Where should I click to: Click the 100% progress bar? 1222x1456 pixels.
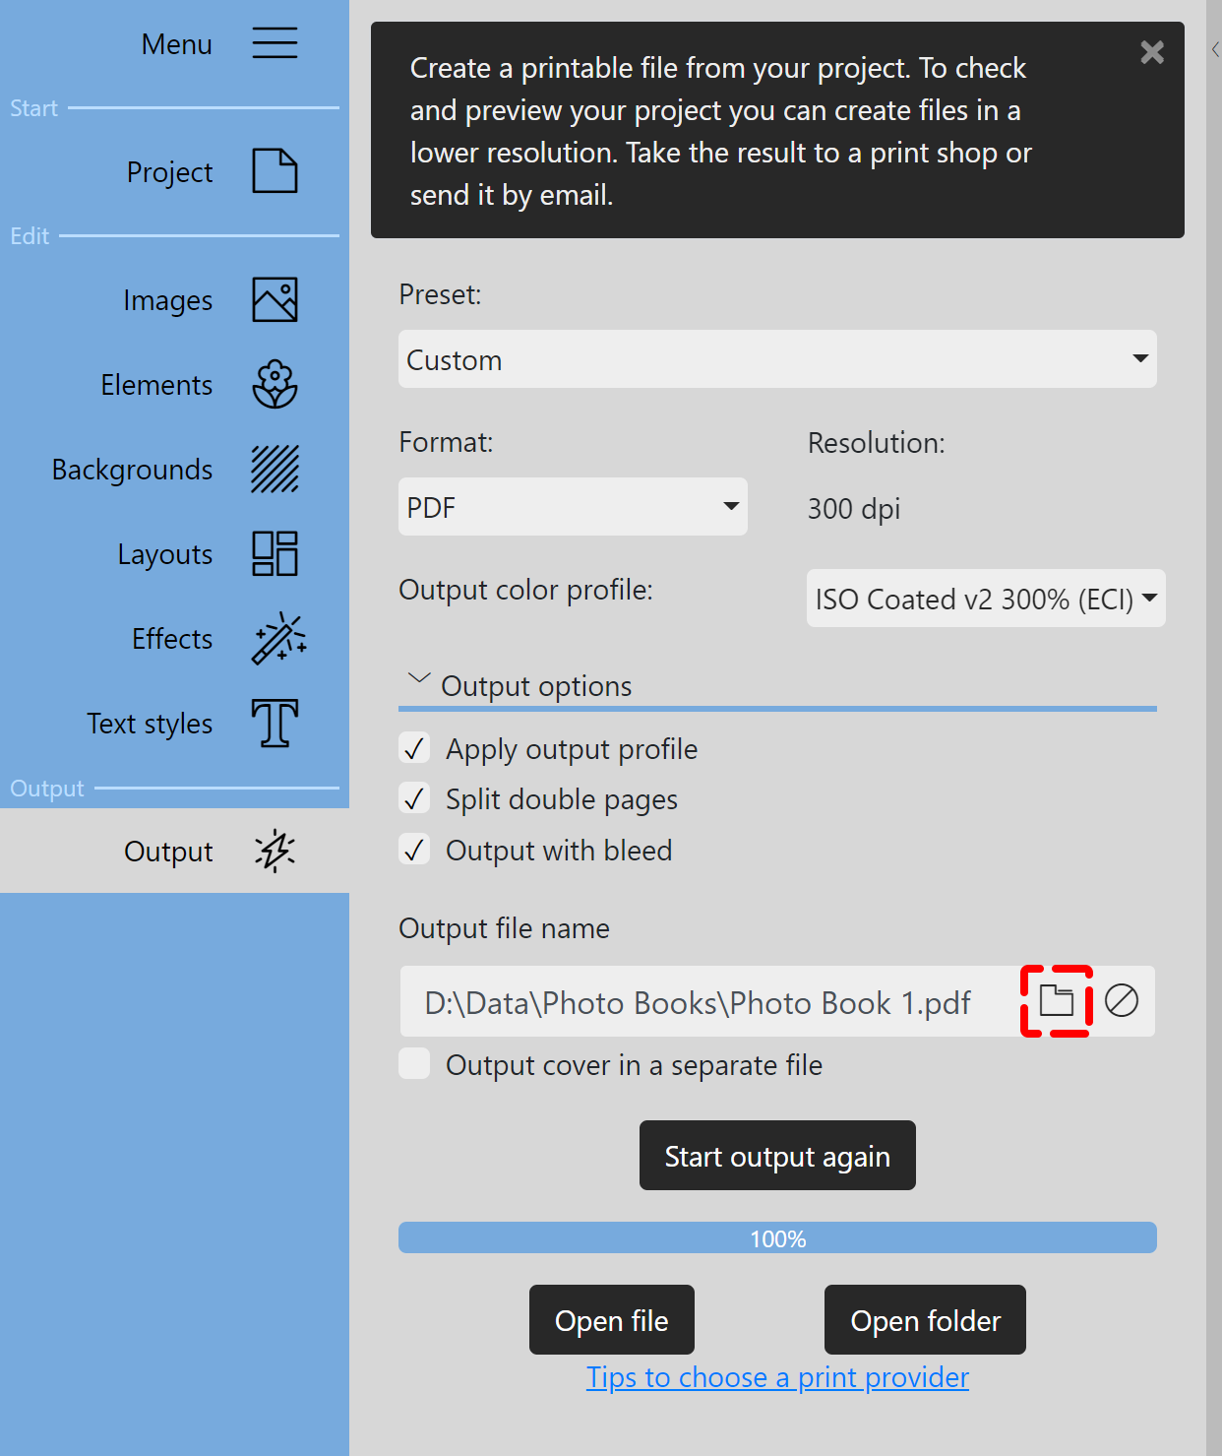777,1237
